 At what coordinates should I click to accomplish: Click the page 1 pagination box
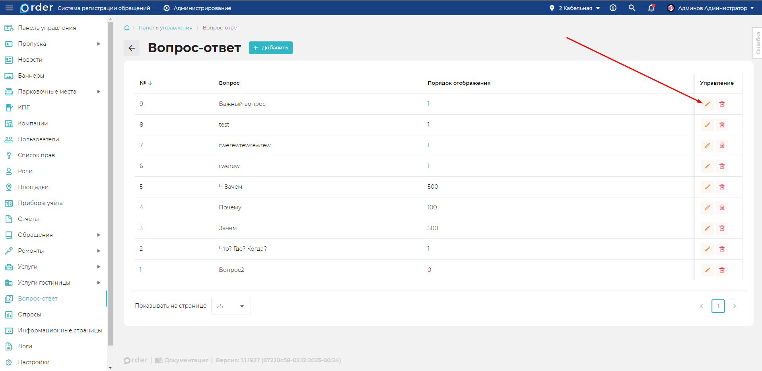pos(718,306)
